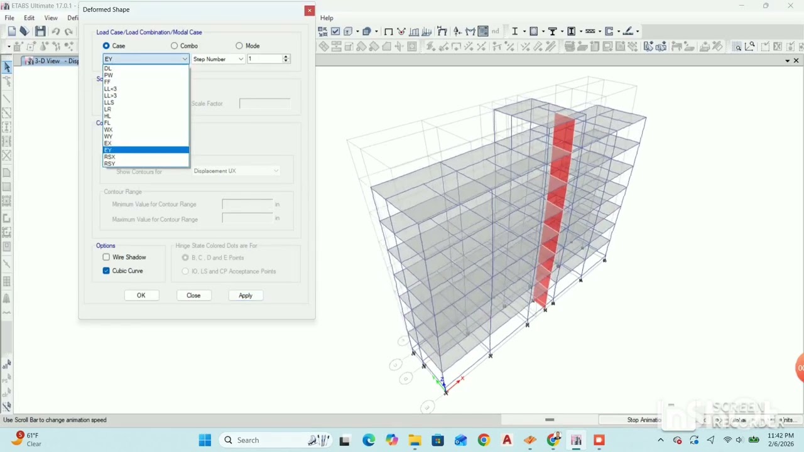Image resolution: width=804 pixels, height=452 pixels.
Task: Click the show undeformed shape icon
Action: (x=388, y=31)
